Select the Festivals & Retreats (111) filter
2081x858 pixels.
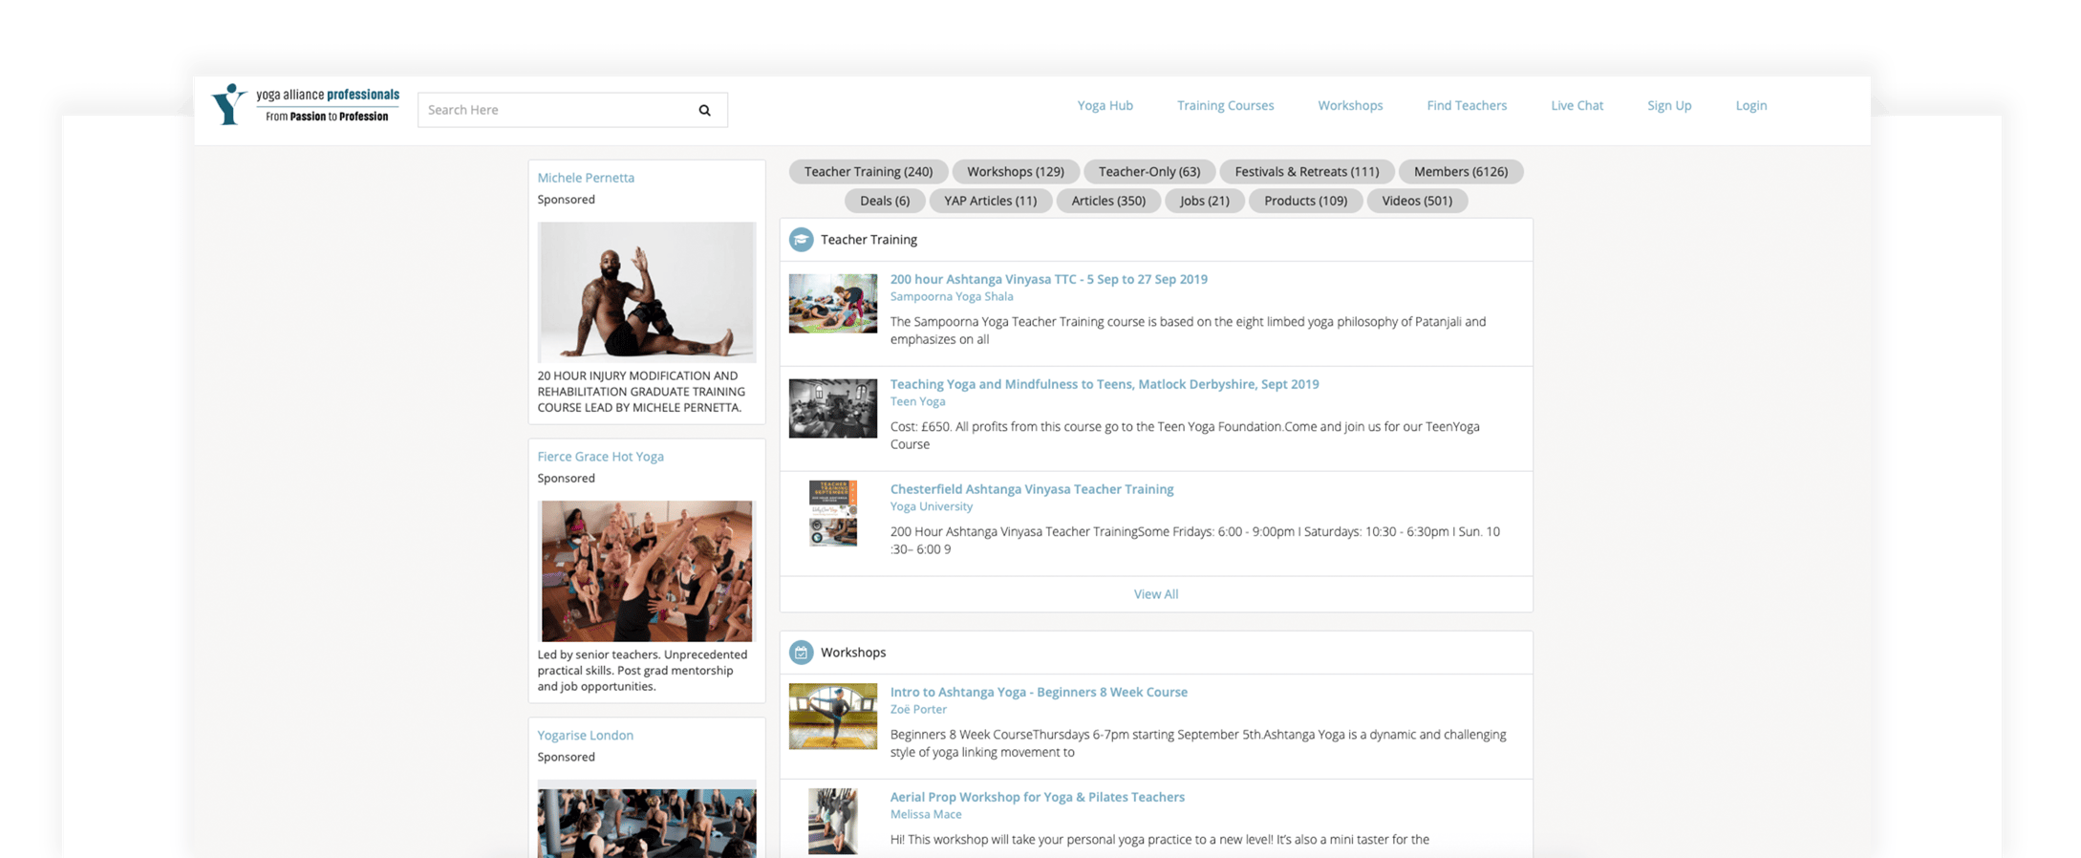coord(1306,172)
